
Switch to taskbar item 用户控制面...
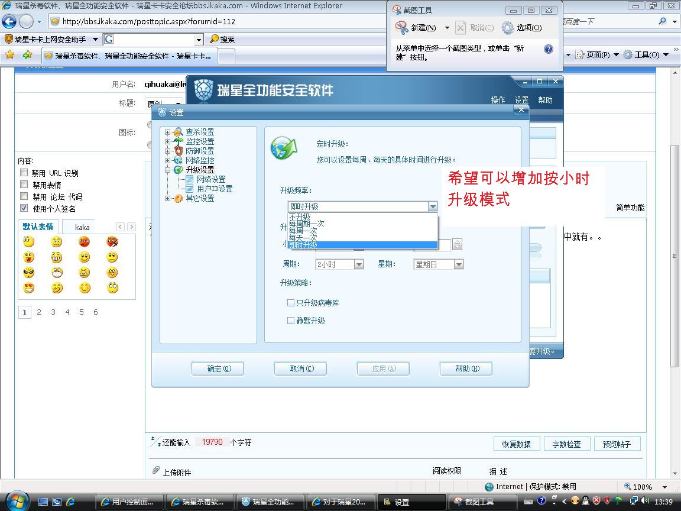(x=129, y=502)
